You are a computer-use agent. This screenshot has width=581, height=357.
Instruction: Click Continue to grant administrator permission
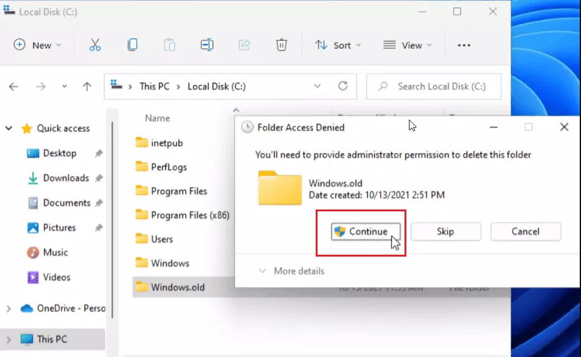pyautogui.click(x=365, y=232)
